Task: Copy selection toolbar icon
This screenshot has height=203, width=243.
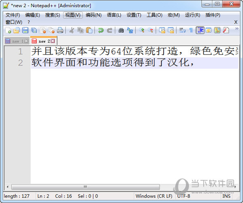Action: tap(80, 30)
